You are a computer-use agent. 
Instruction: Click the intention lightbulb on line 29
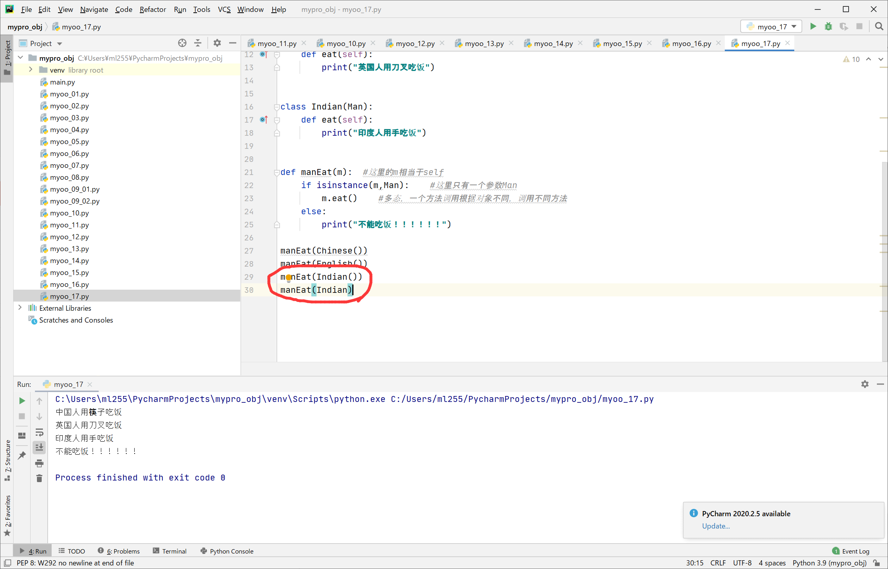(x=289, y=278)
